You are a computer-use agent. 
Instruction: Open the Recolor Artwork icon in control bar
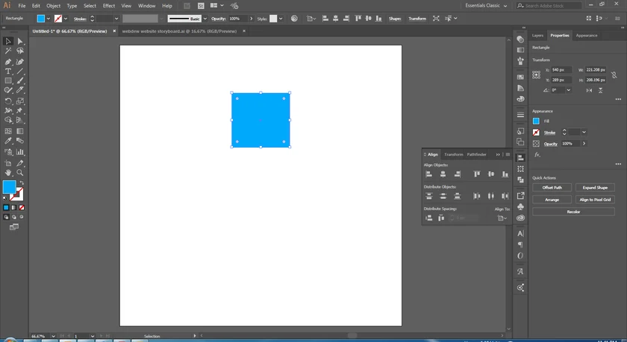pos(294,19)
